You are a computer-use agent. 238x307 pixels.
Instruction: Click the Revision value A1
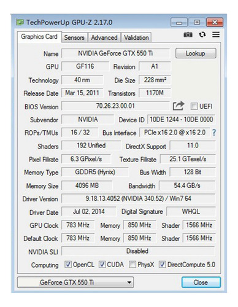(x=155, y=66)
